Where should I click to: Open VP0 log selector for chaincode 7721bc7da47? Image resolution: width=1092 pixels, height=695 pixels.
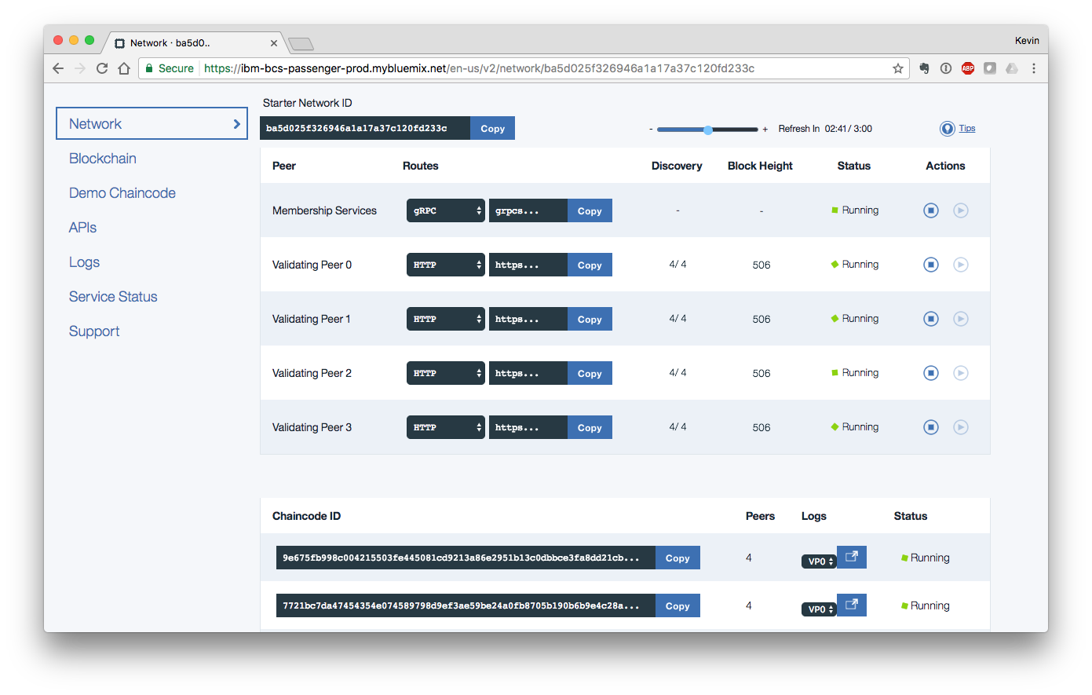[x=819, y=609]
